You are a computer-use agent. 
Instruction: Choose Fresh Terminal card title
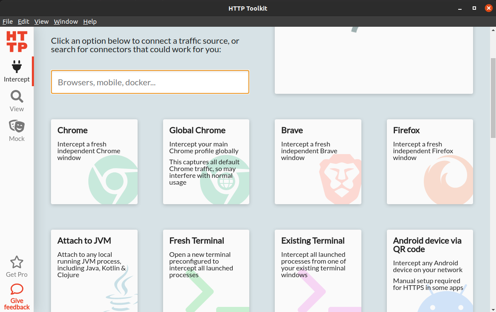197,241
